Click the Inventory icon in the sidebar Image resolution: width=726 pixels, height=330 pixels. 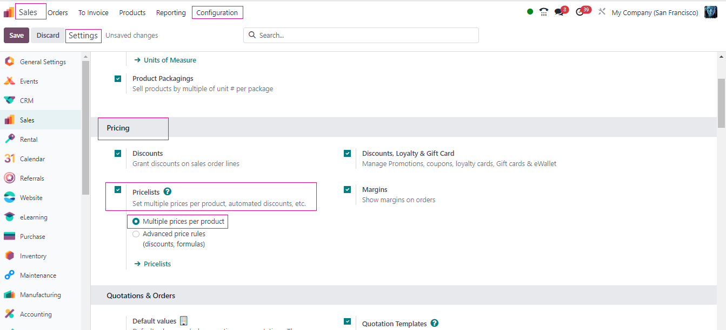(x=9, y=256)
